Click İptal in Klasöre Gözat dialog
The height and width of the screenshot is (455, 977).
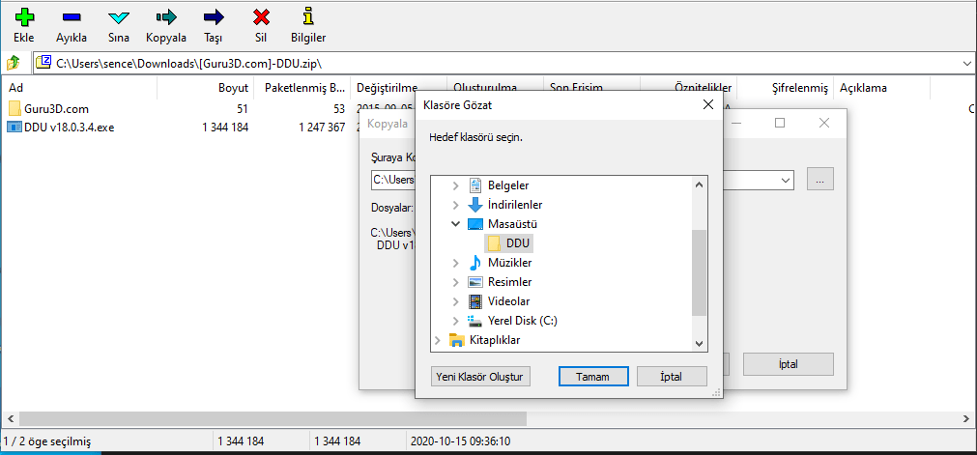click(672, 377)
